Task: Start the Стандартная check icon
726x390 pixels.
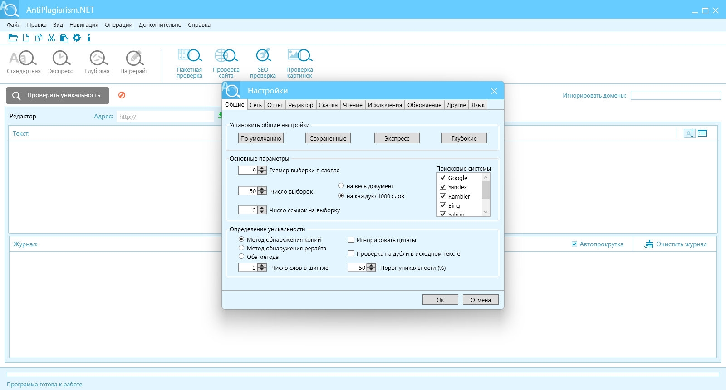Action: 23,58
